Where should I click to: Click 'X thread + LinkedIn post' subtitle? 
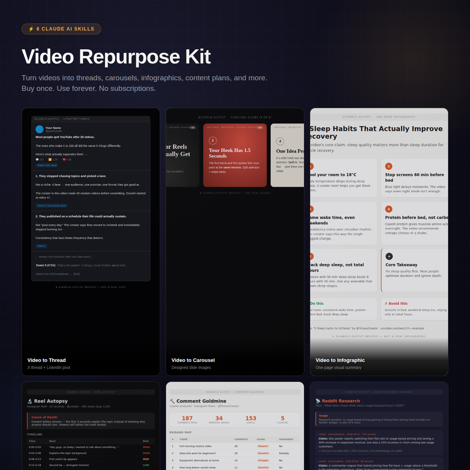[49, 368]
